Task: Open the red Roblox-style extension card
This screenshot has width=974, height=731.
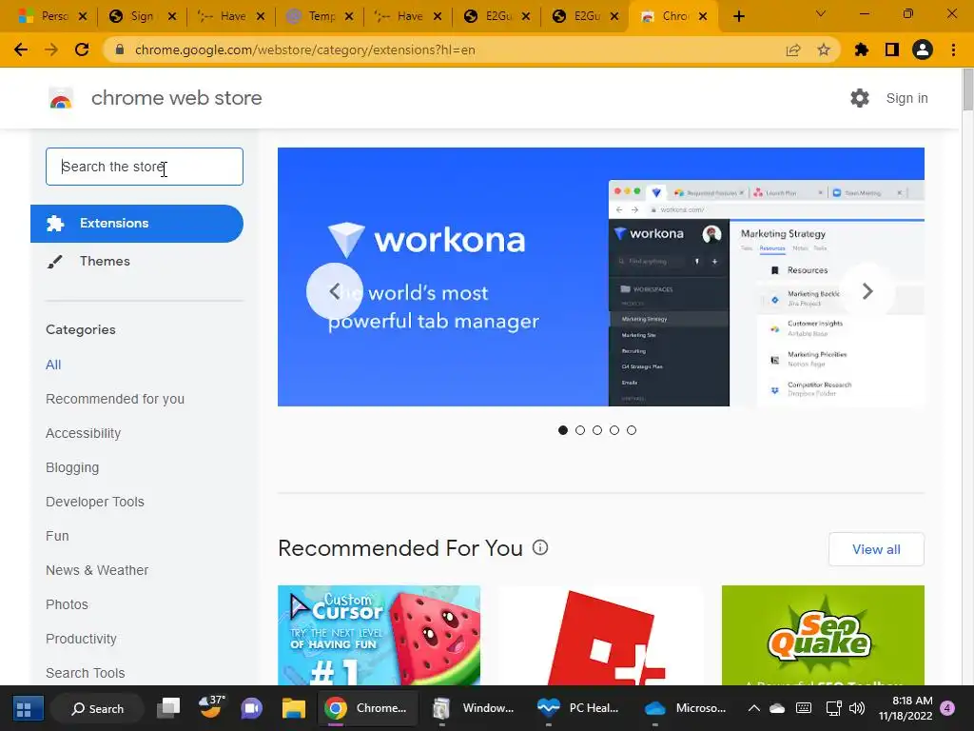Action: coord(601,635)
